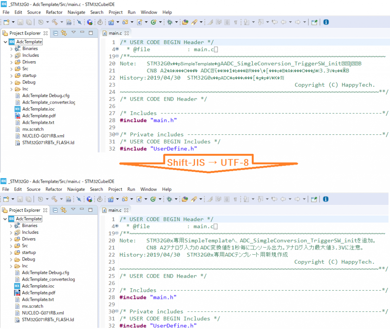The width and height of the screenshot is (390, 329).
Task: Enable Link with Editor in Project Explorer
Action: click(64, 33)
